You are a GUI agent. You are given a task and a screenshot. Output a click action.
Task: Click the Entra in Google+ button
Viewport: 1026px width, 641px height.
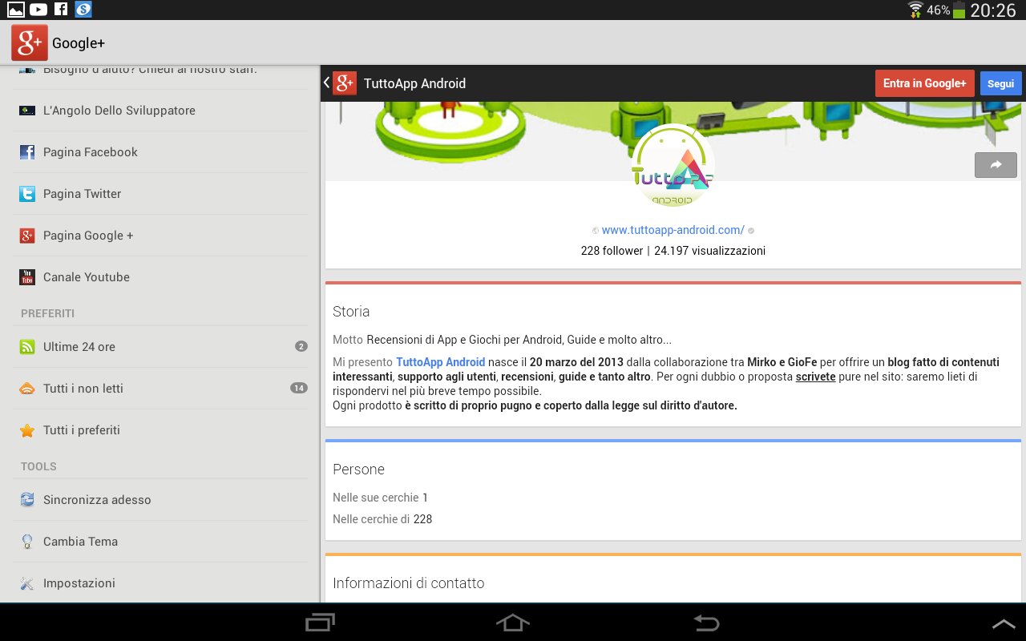click(925, 83)
